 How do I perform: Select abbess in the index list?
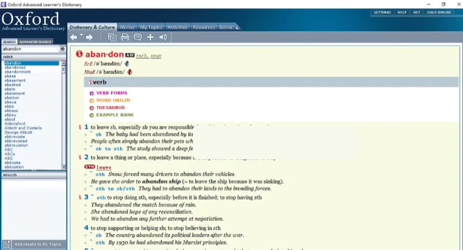pyautogui.click(x=11, y=111)
